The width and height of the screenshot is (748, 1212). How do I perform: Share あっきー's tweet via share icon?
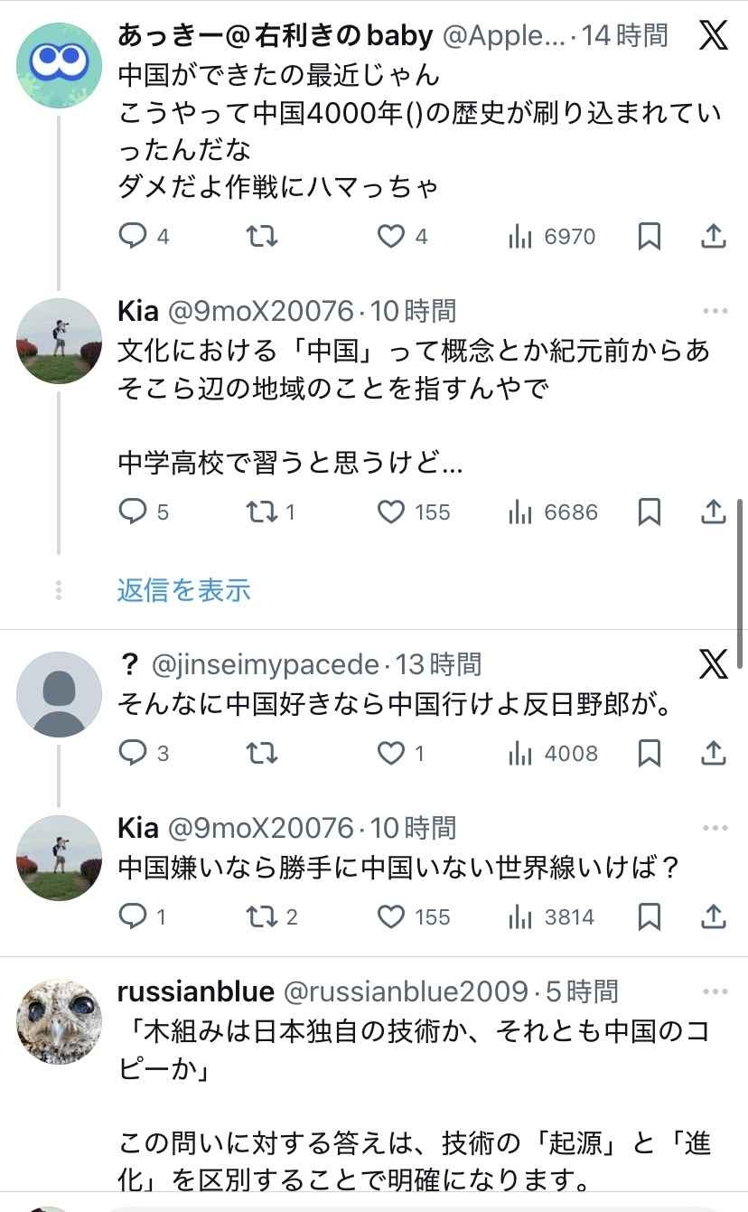tap(713, 236)
